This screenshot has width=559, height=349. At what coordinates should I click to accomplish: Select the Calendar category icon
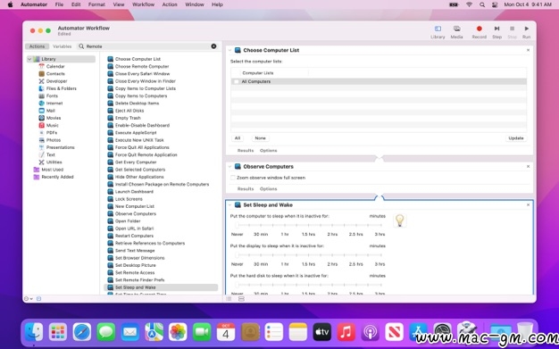pyautogui.click(x=41, y=66)
